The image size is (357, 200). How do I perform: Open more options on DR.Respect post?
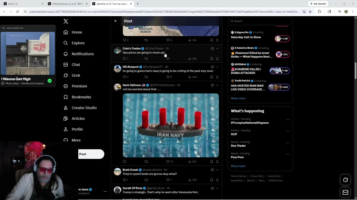[x=217, y=67]
